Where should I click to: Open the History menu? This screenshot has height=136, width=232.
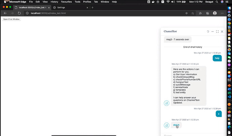[54, 2]
